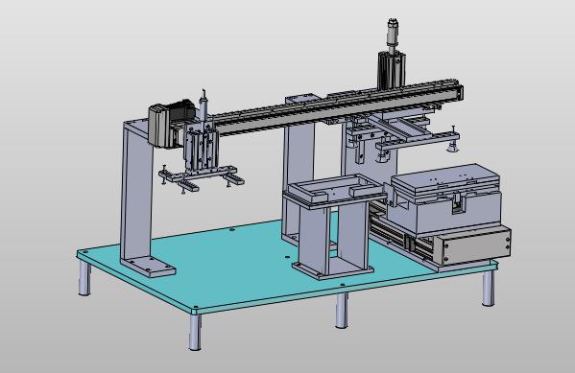Pick the gray cover box with four screws

pos(476,245)
